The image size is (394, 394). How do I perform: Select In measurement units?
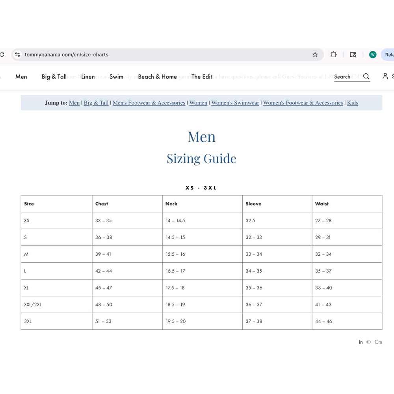361,342
